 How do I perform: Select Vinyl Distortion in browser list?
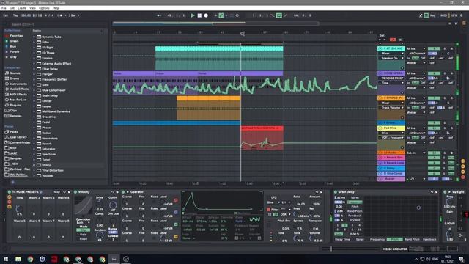tap(52, 170)
